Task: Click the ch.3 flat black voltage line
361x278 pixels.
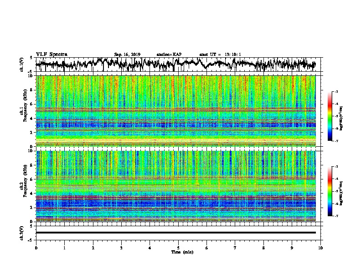Action: (175, 233)
